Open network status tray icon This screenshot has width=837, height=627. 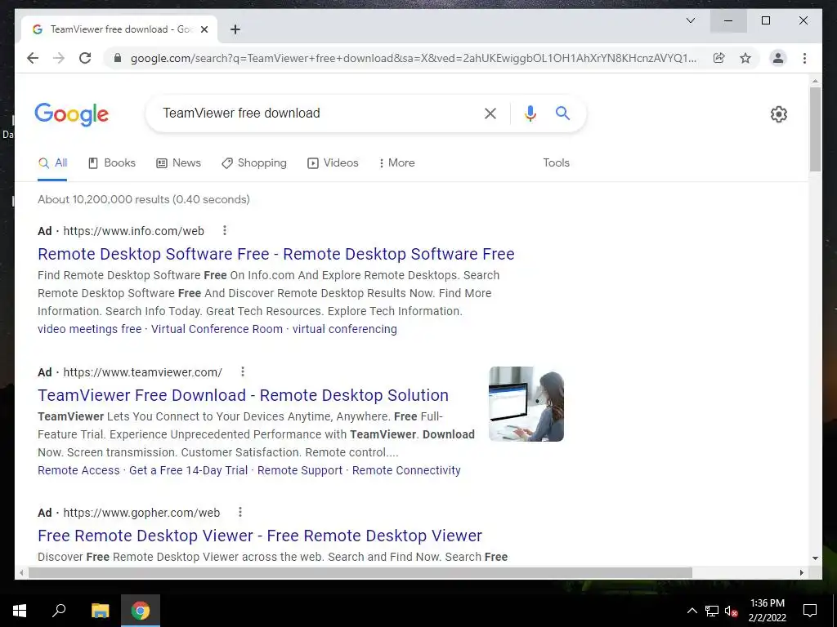pos(712,611)
